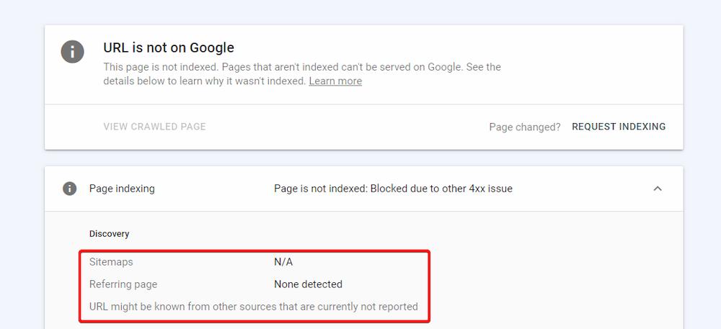The image size is (721, 329).
Task: Click the large info icon beside URL is not on Google
Action: tap(72, 51)
